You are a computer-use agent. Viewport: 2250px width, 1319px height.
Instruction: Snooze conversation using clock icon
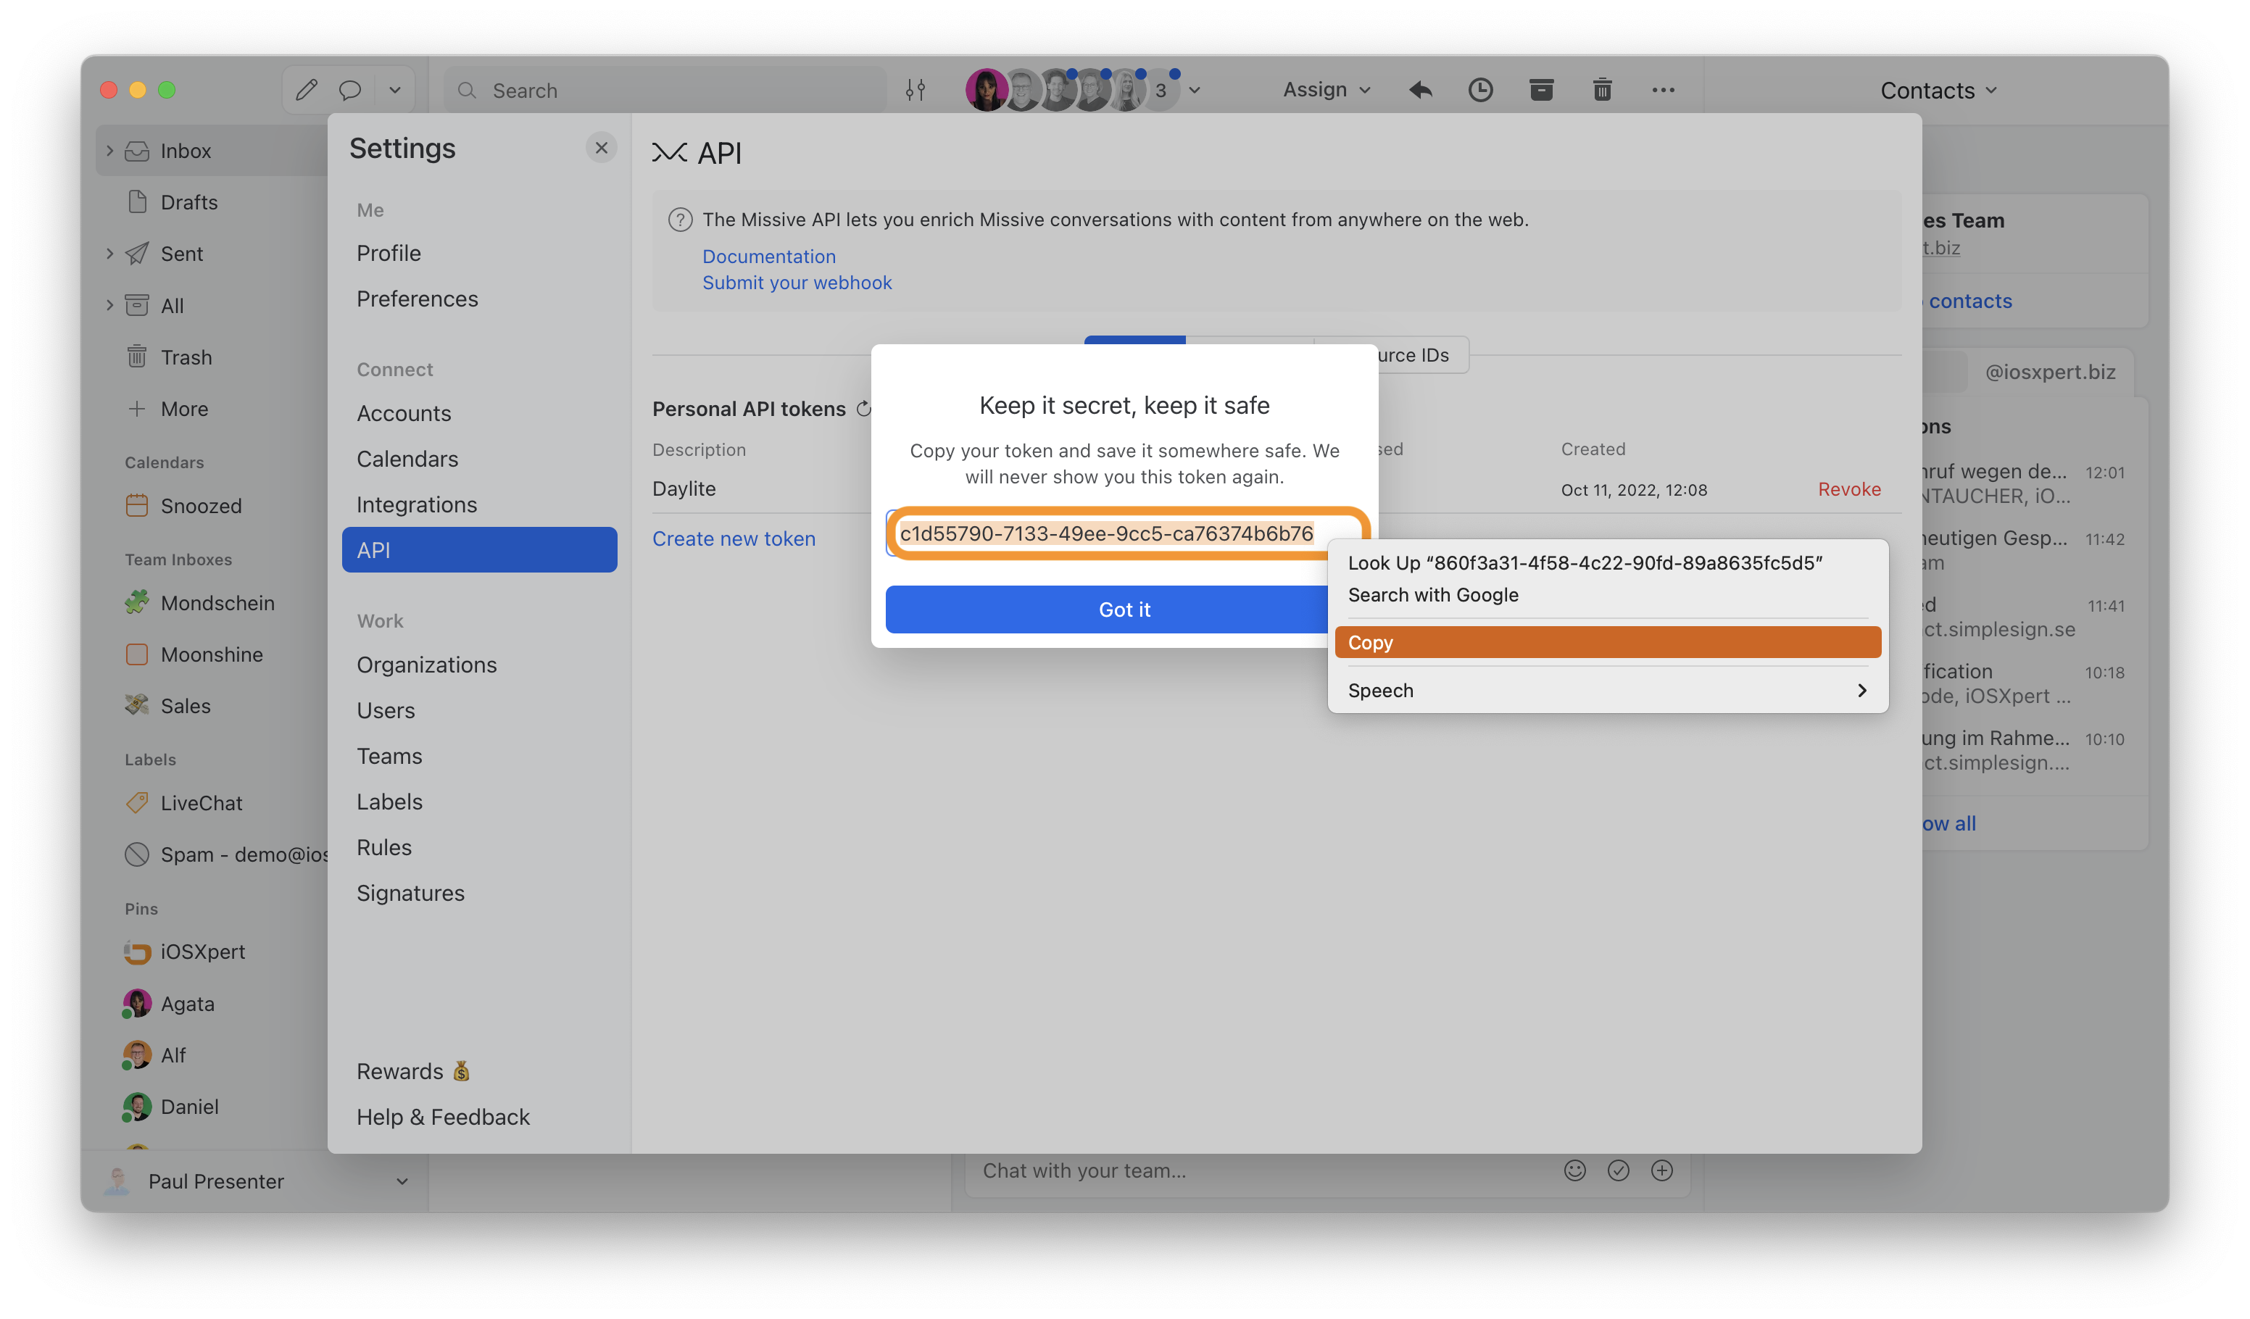point(1480,90)
